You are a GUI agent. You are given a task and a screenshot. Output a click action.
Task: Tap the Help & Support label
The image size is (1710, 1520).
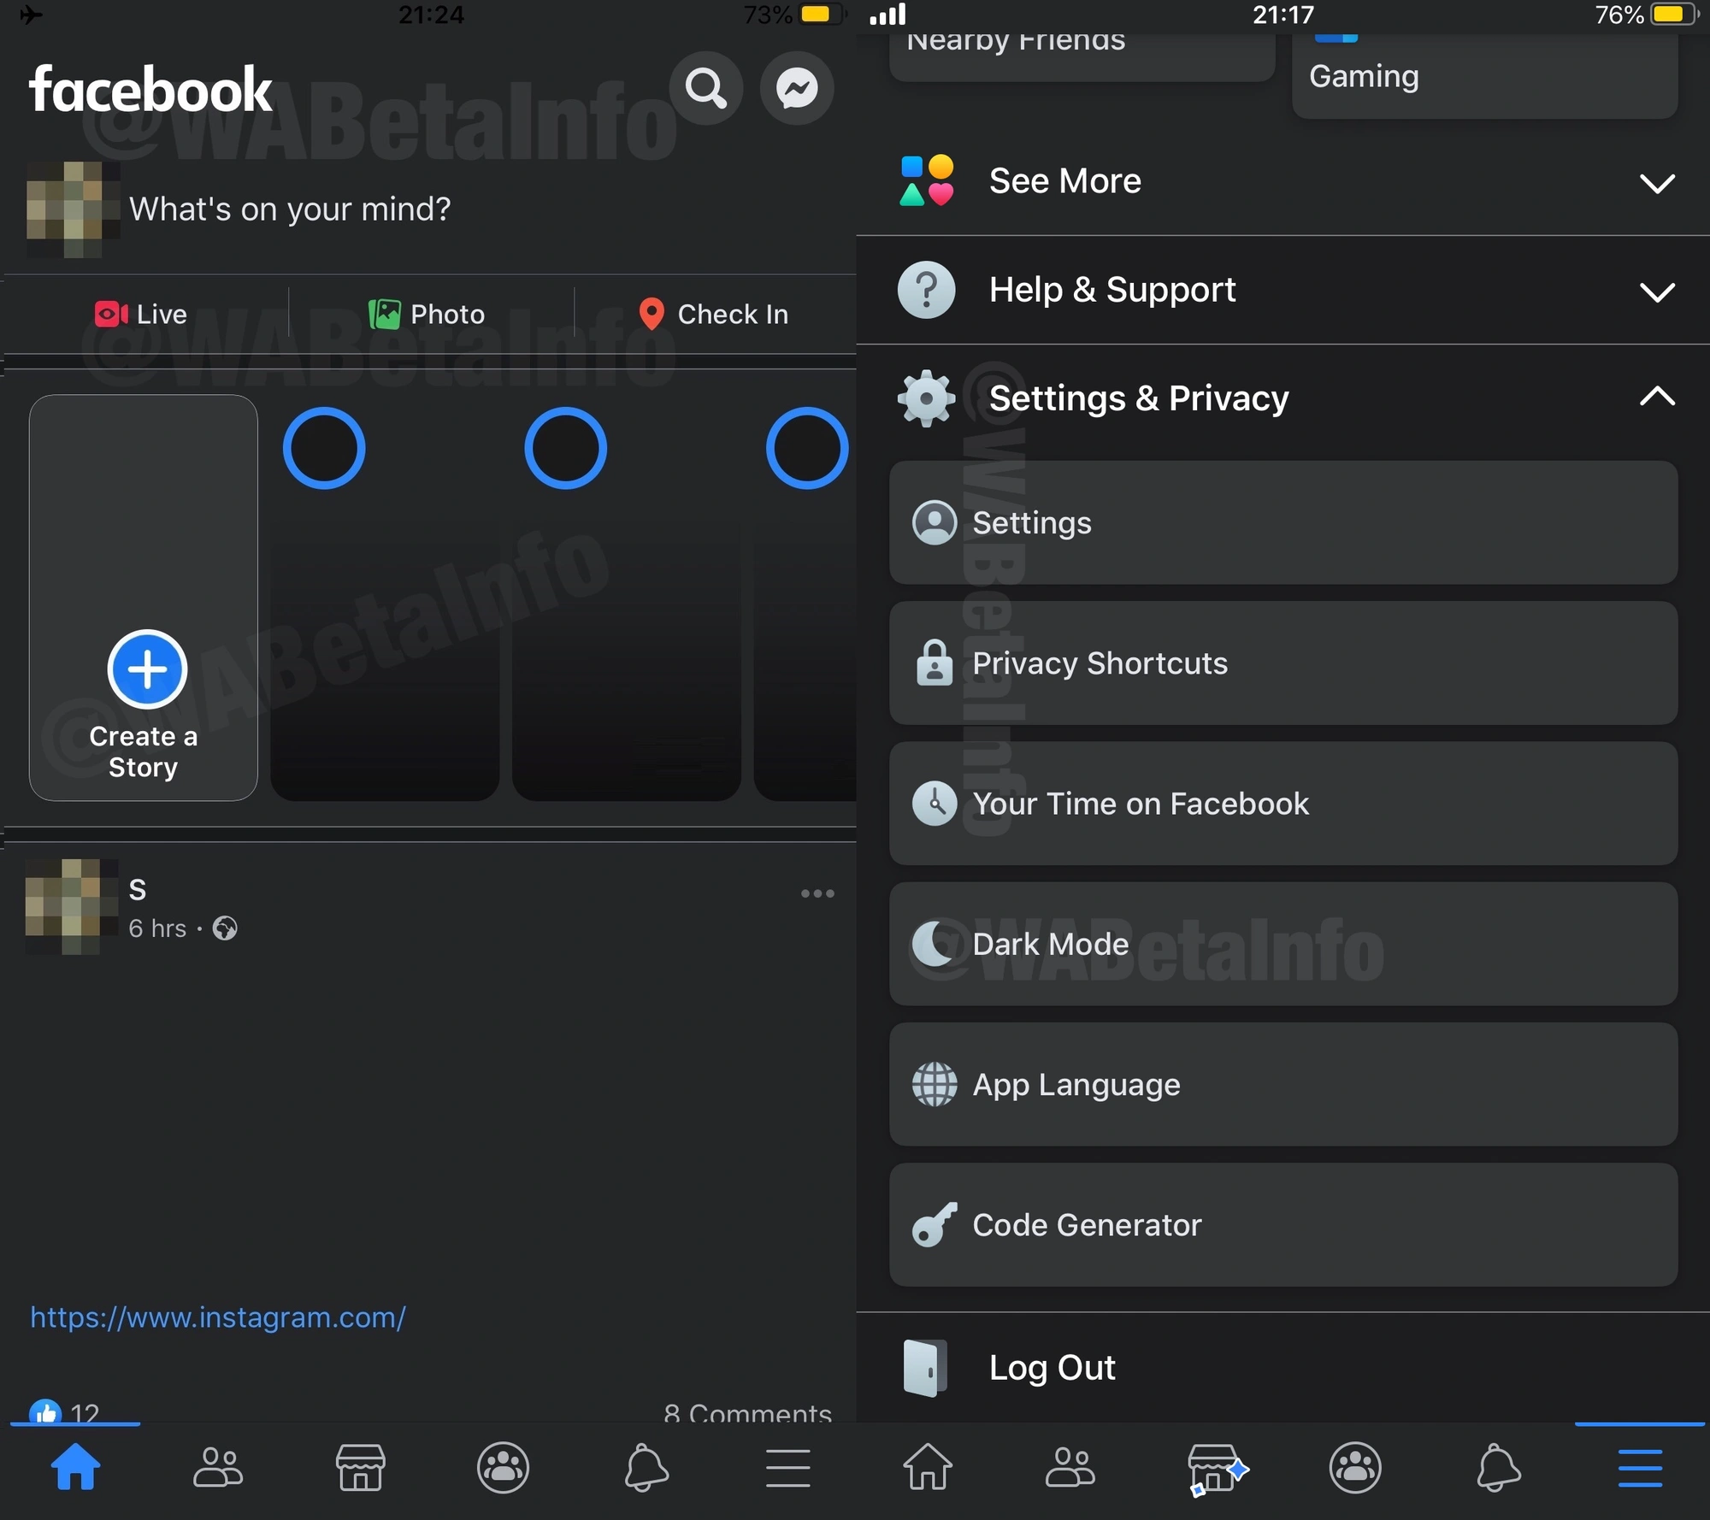[1112, 290]
